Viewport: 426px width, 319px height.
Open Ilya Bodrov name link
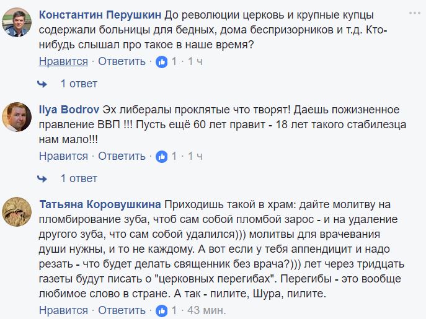[69, 110]
